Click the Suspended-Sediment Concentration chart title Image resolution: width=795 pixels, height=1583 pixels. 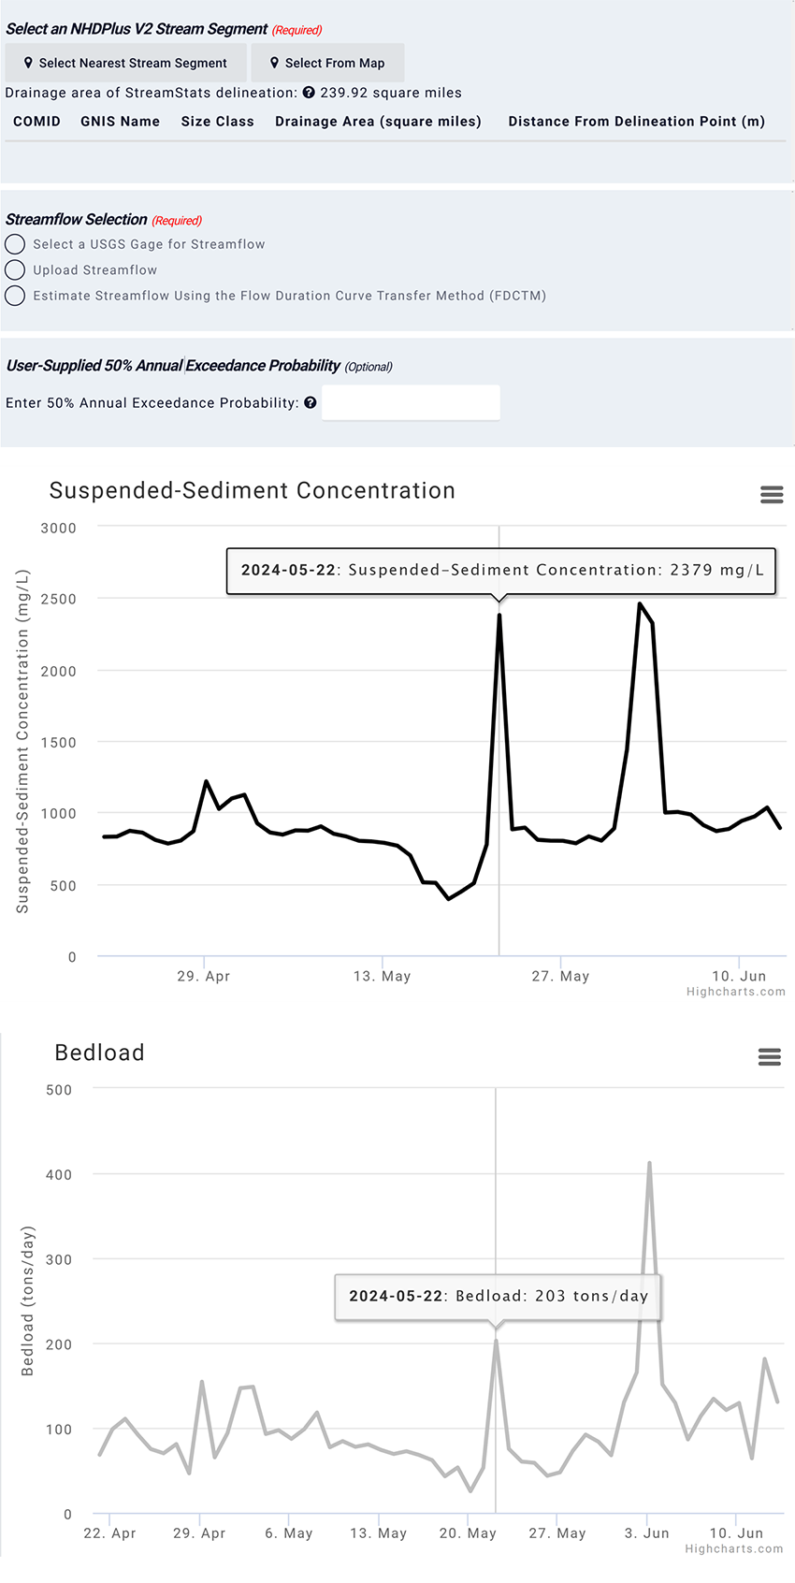pyautogui.click(x=252, y=491)
